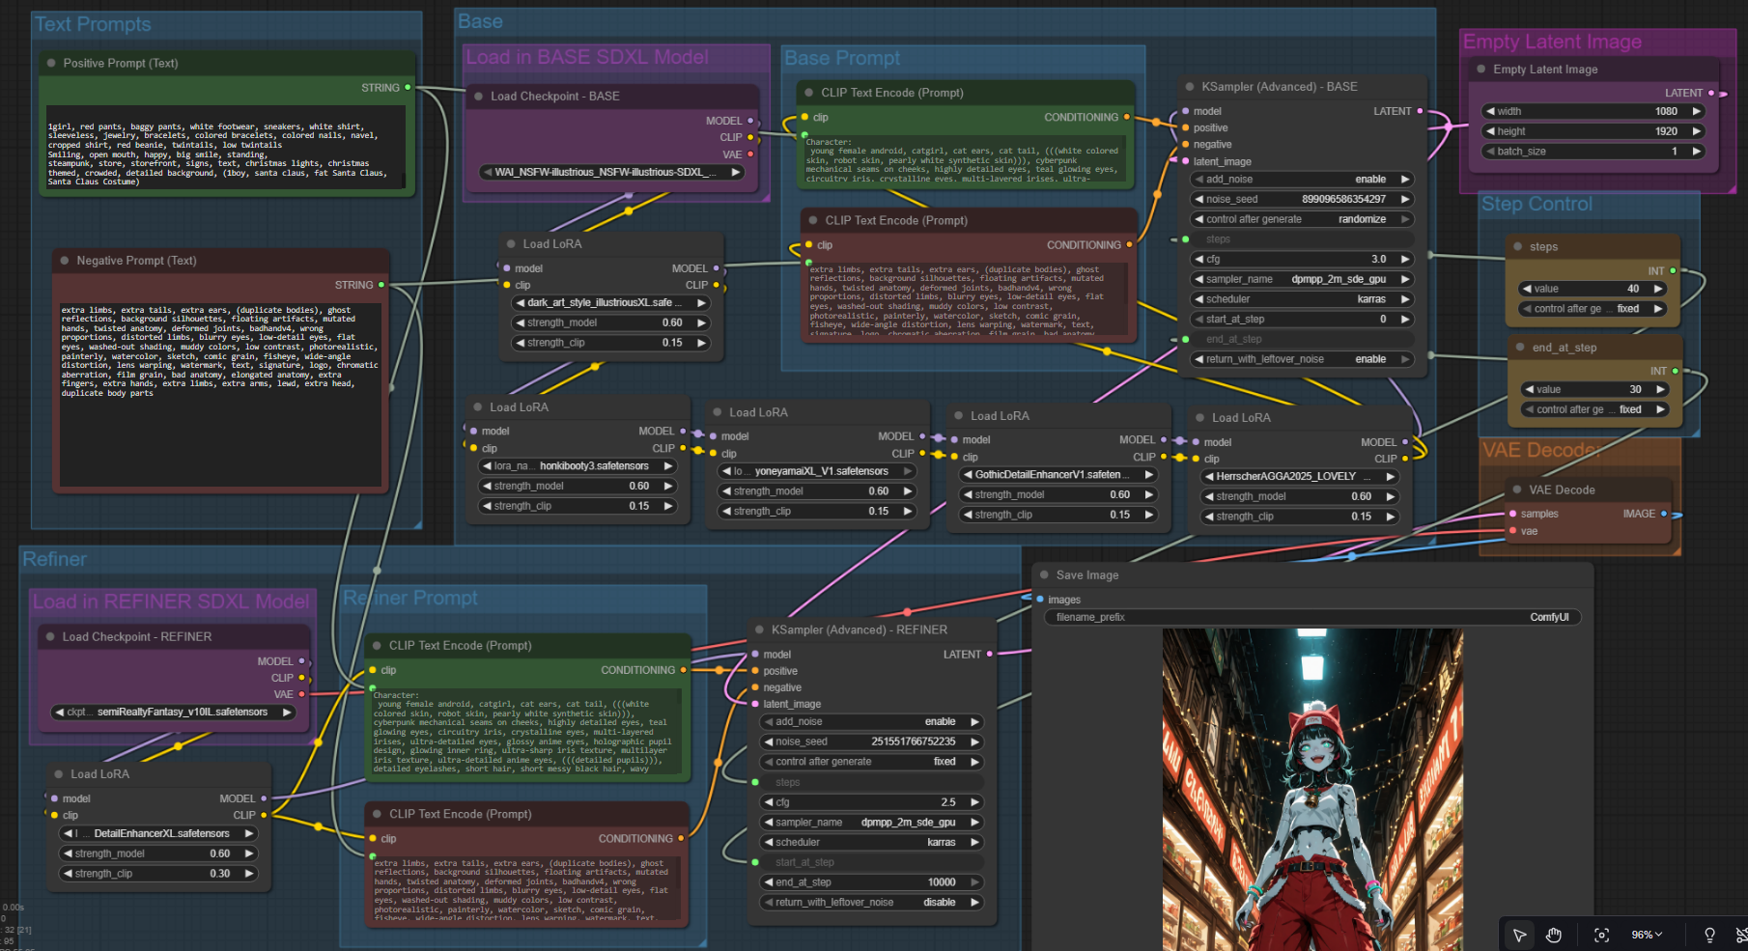Switch to the hand pan tool
This screenshot has height=951, width=1748.
1554,935
